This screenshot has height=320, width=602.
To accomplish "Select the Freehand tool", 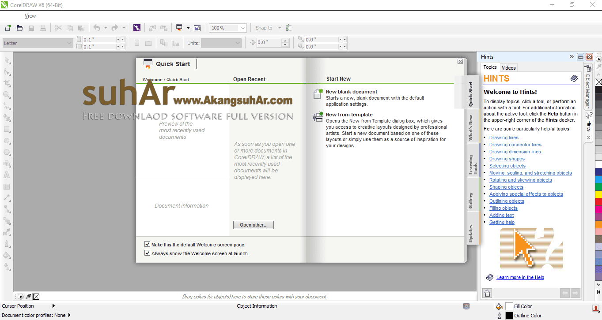I will 7,106.
